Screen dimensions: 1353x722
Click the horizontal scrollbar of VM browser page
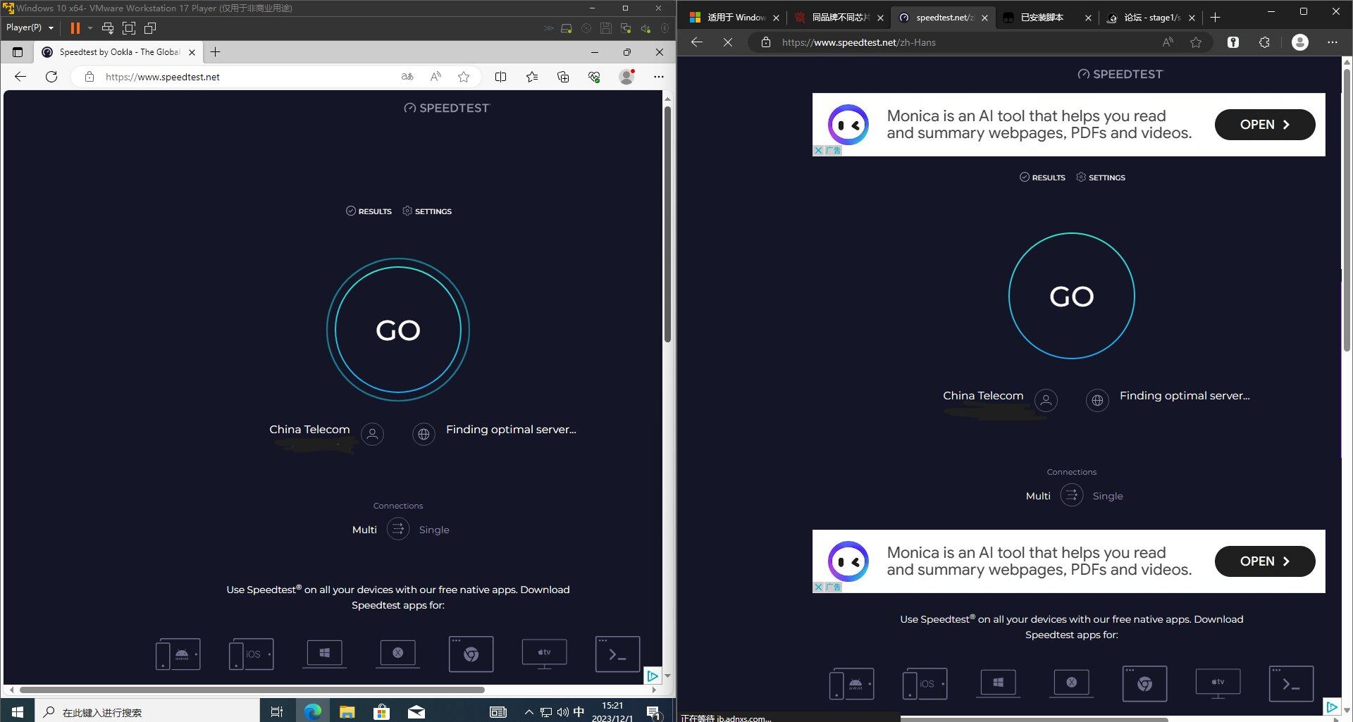coord(252,690)
